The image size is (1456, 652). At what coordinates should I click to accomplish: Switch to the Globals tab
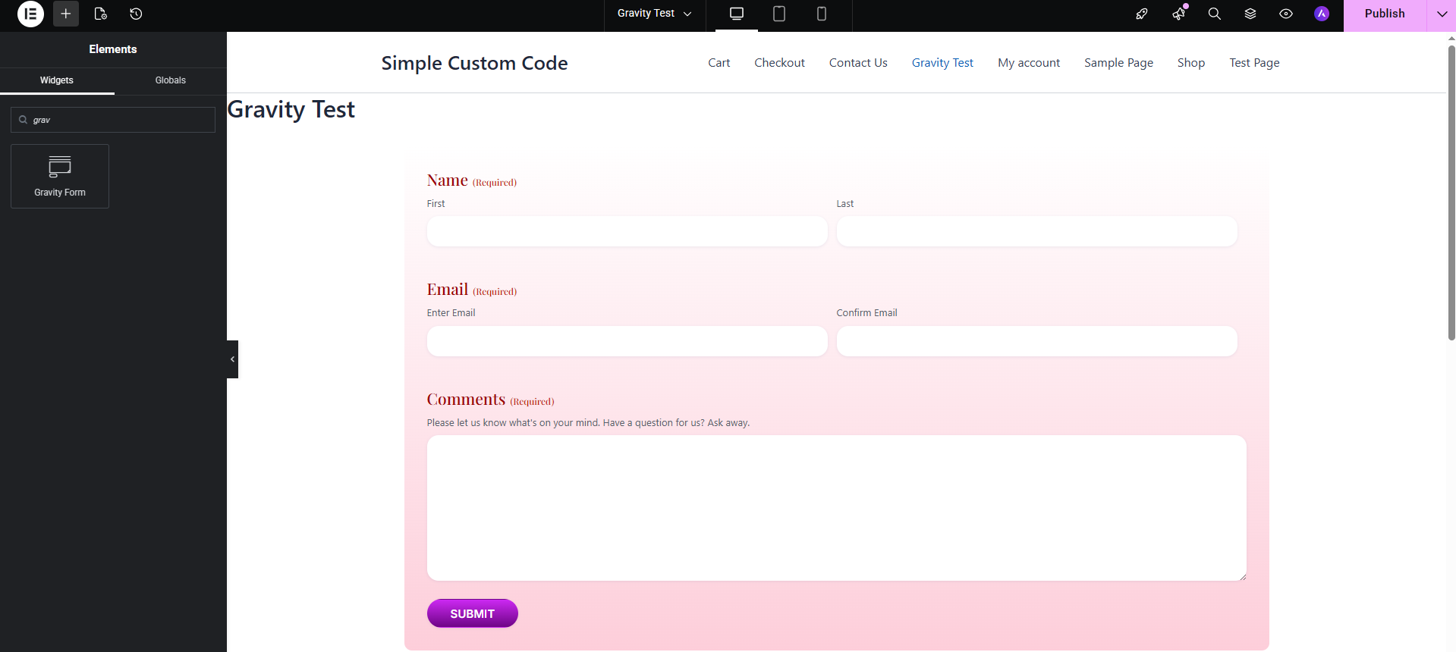[170, 80]
